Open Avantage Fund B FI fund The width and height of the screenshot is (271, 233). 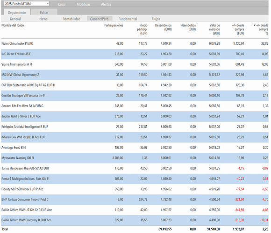pyautogui.click(x=14, y=148)
